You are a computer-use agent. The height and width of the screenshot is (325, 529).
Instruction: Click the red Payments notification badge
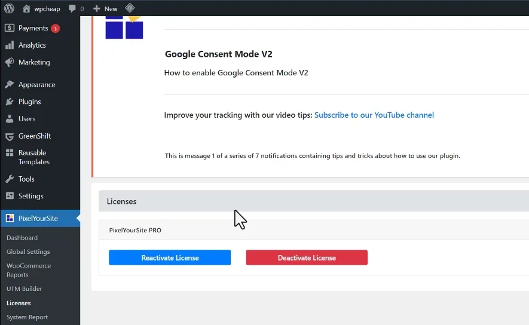56,28
